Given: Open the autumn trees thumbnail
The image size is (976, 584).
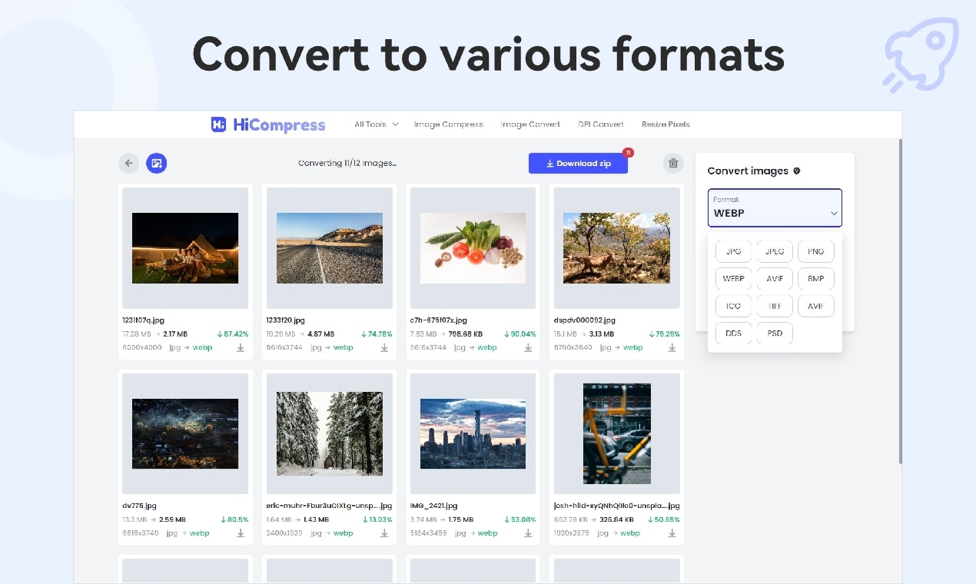Looking at the screenshot, I should 616,248.
